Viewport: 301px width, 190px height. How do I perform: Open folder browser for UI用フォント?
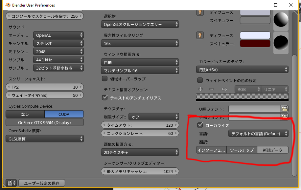(x=285, y=109)
